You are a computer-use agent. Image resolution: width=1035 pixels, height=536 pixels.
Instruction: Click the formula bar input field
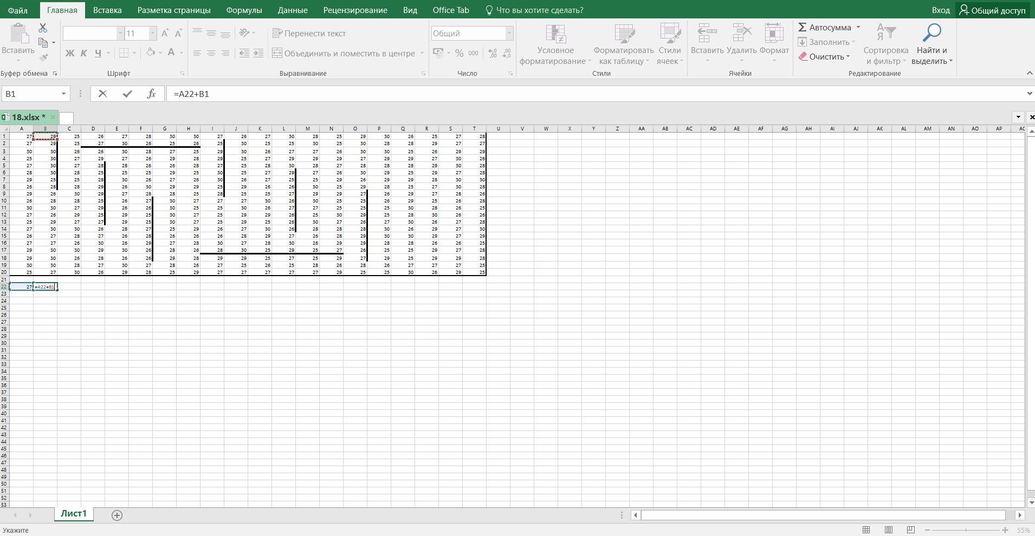[x=595, y=94]
